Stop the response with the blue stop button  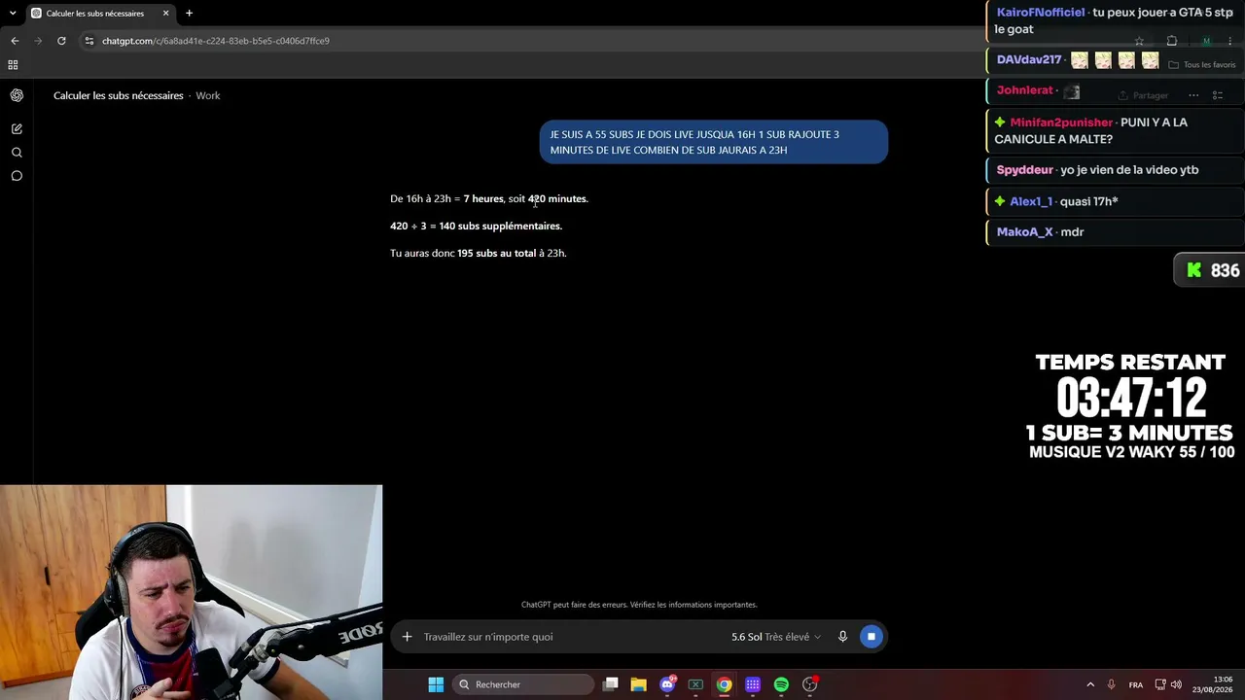(x=871, y=637)
